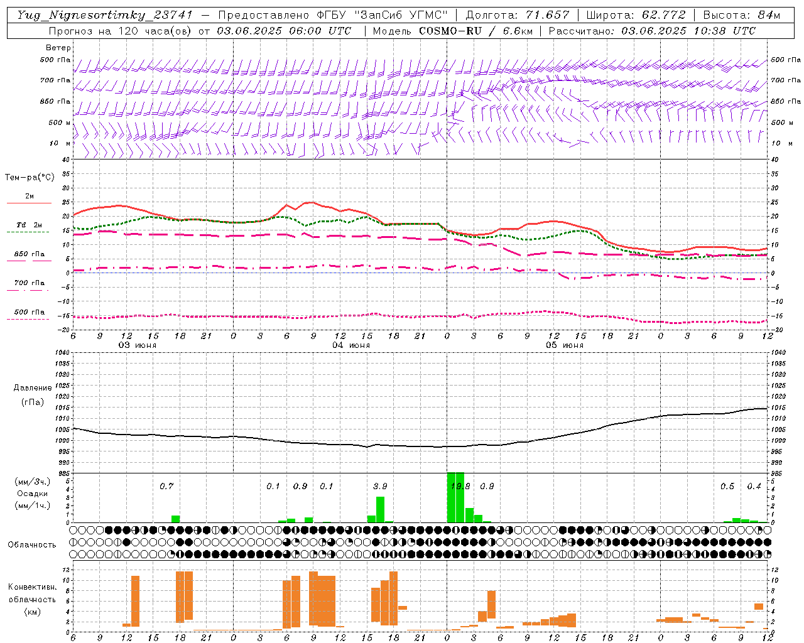This screenshot has height=643, width=804.
Task: Click the red 2м temperature legend line
Action: (x=29, y=203)
